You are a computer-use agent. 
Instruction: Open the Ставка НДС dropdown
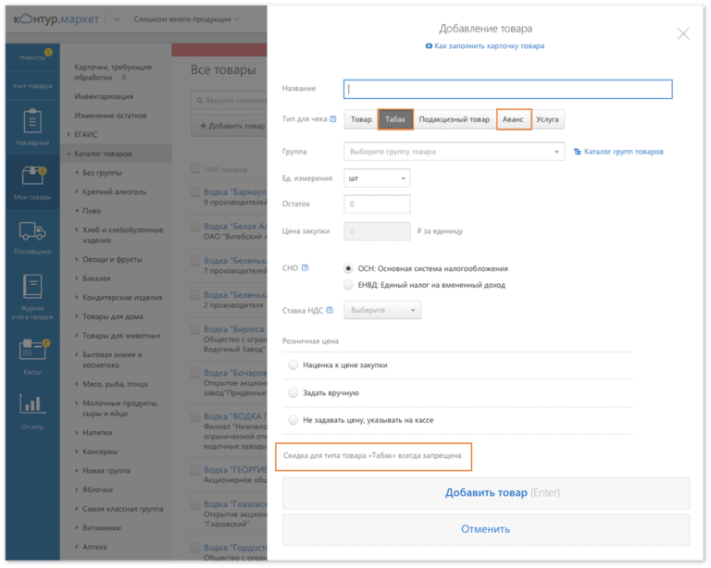pyautogui.click(x=382, y=310)
